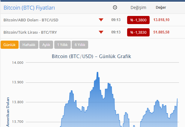
Task: Click the 13.900 y-axis label
Action: tap(18, 82)
